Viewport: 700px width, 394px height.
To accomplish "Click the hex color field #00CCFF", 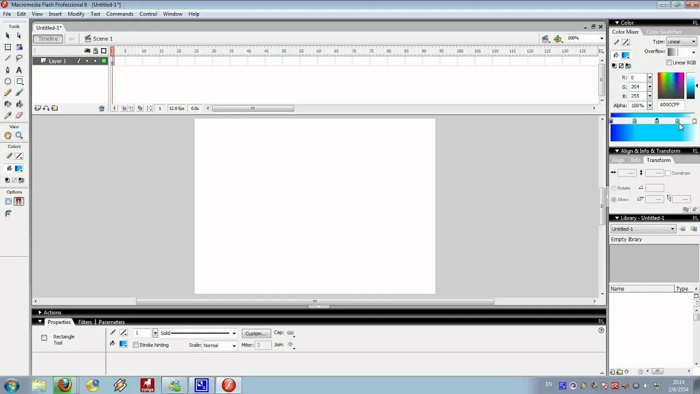I will tap(670, 105).
